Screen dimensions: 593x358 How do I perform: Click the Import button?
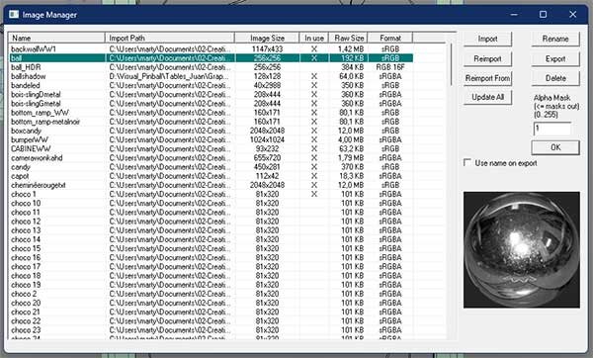pos(487,39)
